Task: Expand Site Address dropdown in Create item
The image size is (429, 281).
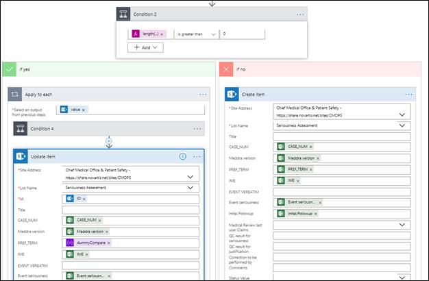Action: coord(402,114)
